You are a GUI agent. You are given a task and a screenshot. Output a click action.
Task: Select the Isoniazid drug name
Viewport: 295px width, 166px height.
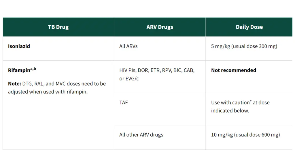[19, 46]
